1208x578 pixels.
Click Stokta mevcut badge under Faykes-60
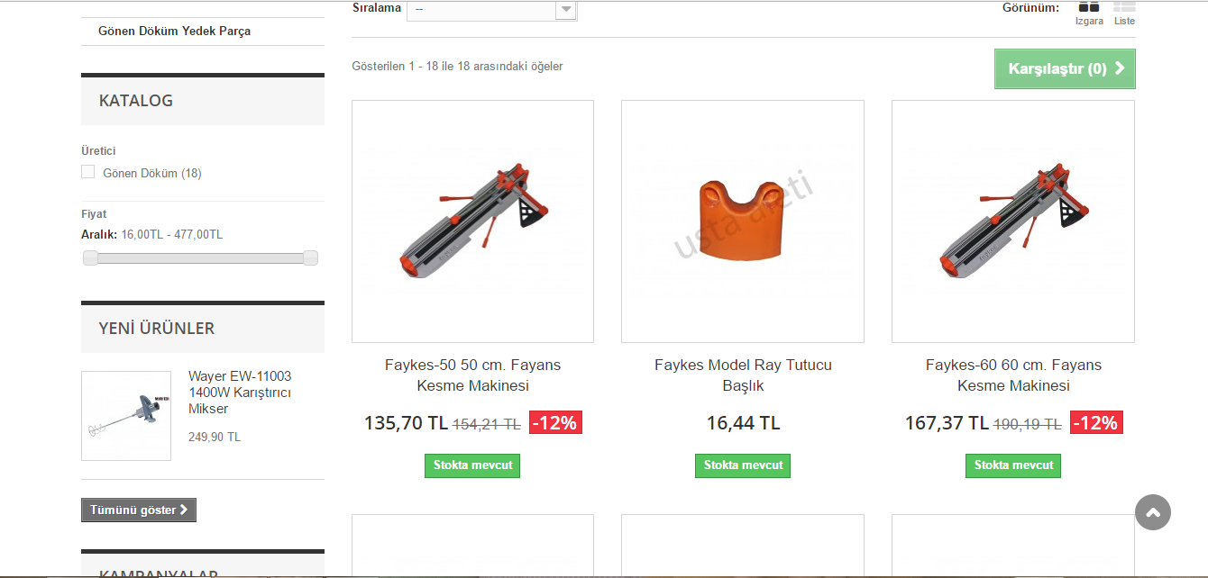tap(1013, 465)
